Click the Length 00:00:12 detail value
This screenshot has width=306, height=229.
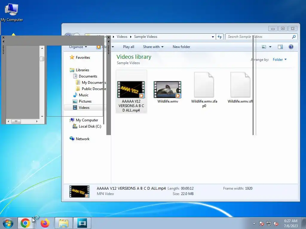click(x=187, y=188)
